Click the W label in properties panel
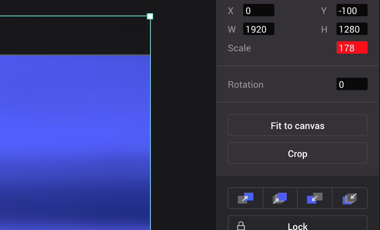Viewport: 380px width, 230px height. pyautogui.click(x=231, y=30)
